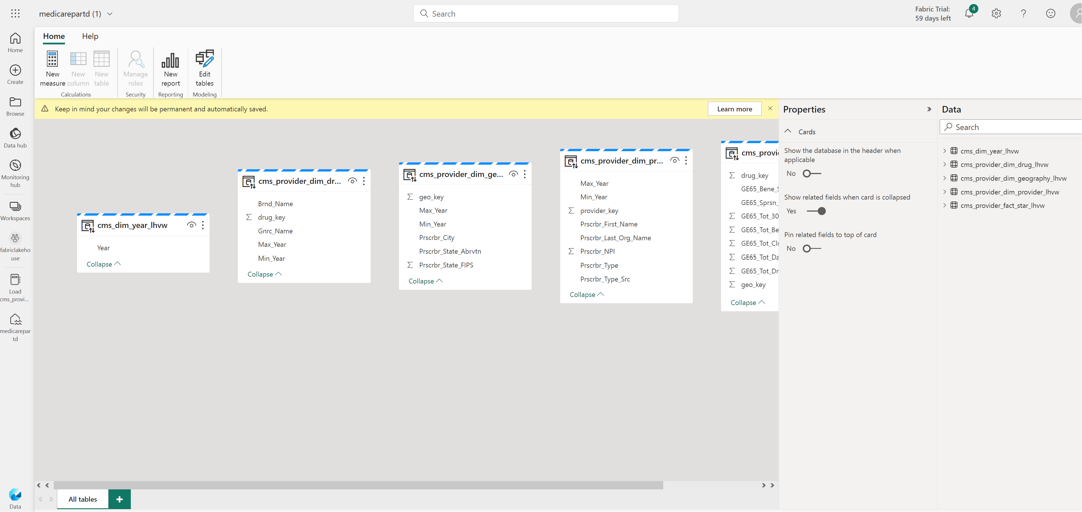Toggle visibility of cms_provider_dim_ge... table

pyautogui.click(x=513, y=174)
